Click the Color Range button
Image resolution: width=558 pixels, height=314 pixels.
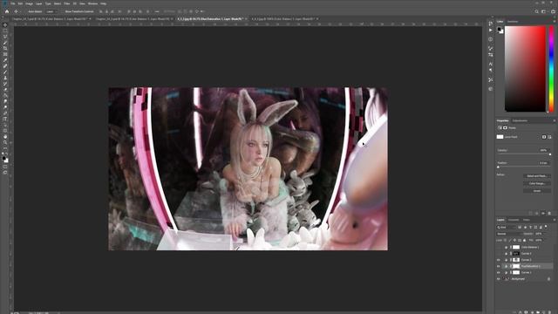537,183
